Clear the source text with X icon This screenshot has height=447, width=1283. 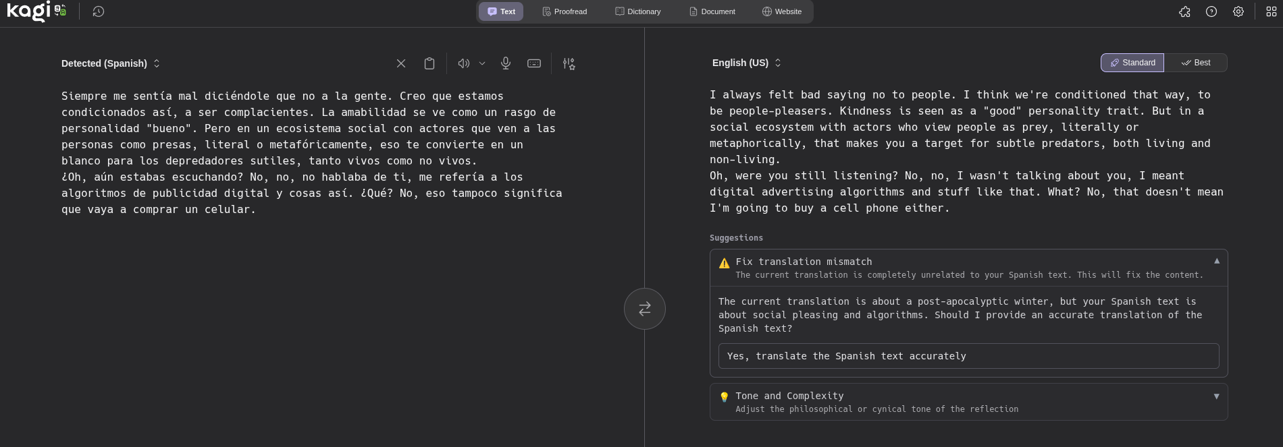point(401,63)
